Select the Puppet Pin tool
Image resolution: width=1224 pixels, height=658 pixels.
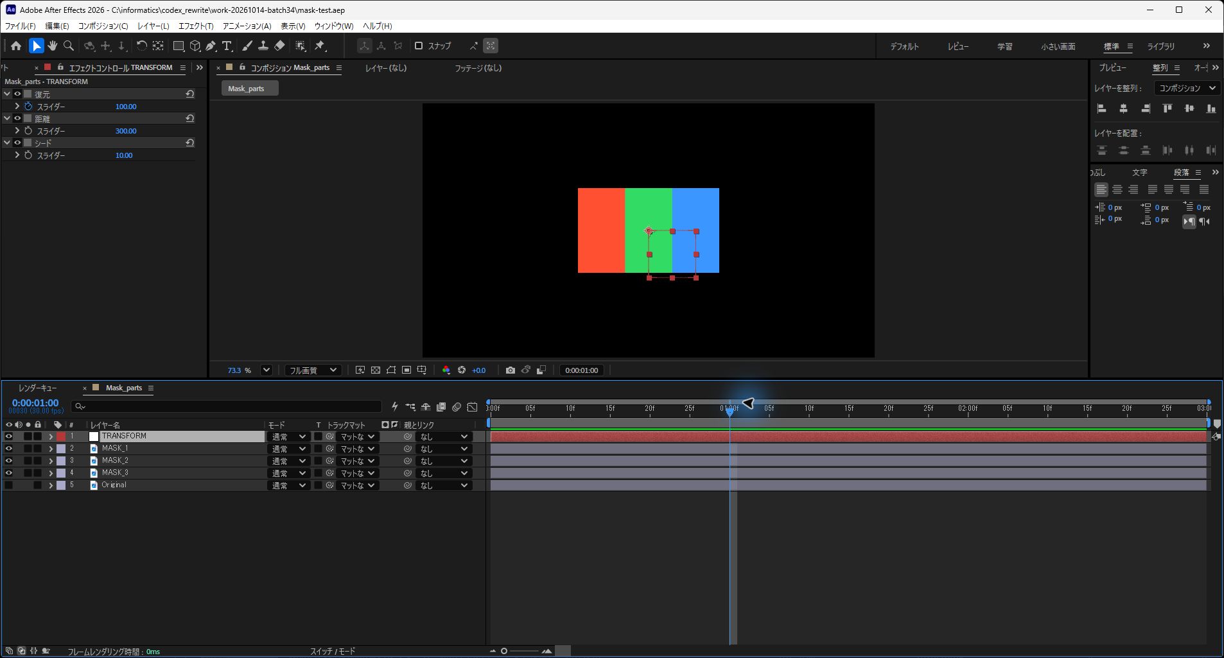pyautogui.click(x=320, y=46)
